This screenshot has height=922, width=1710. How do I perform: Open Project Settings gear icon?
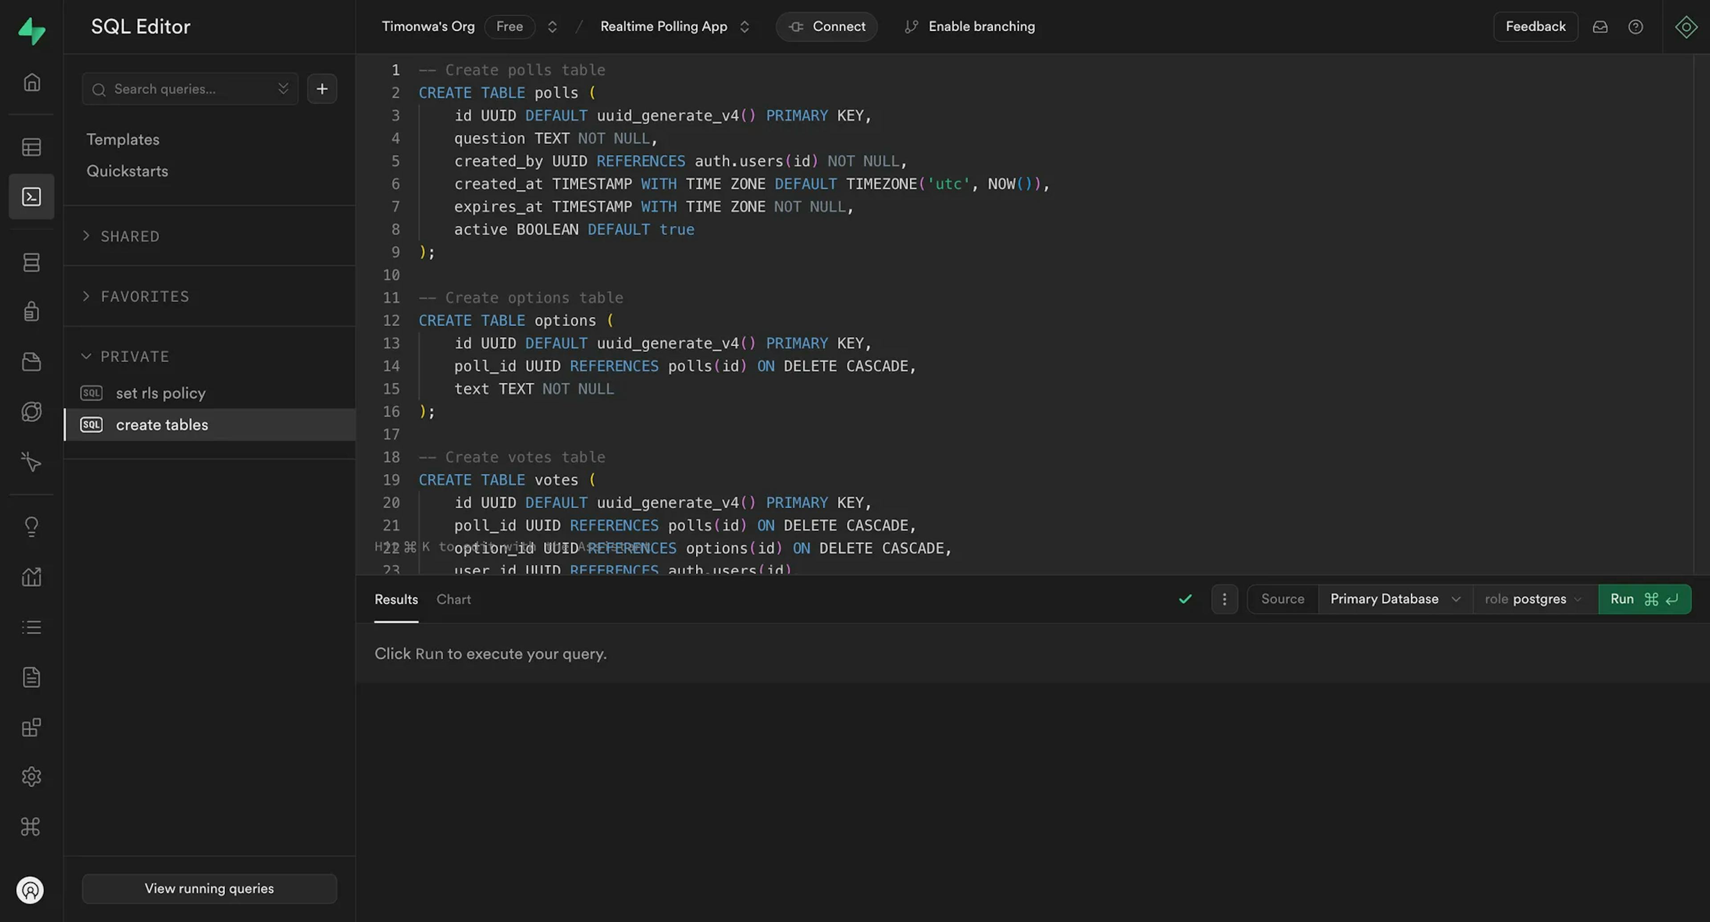click(31, 777)
